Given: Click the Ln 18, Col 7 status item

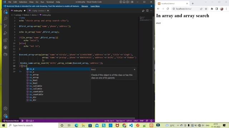Looking at the screenshot, I should click(109, 121).
